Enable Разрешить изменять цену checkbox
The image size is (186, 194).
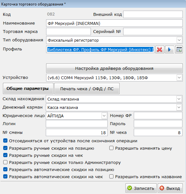click(111, 148)
